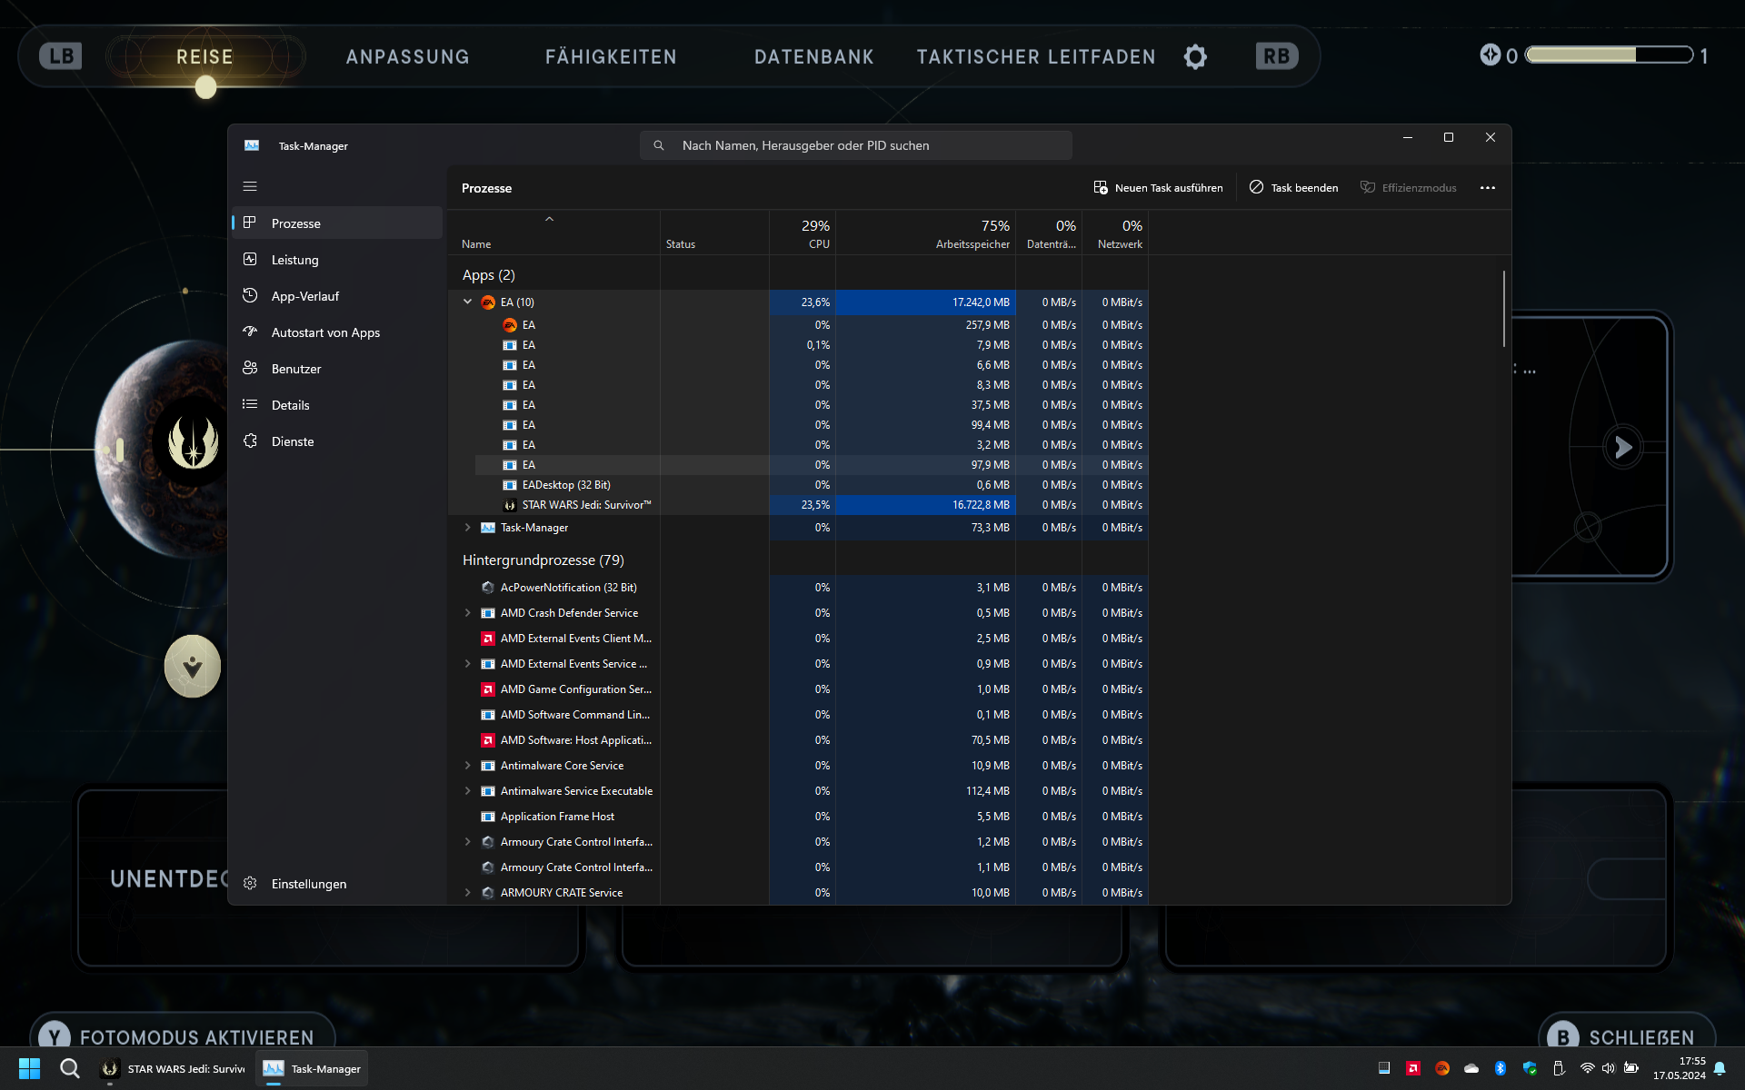Open the Details list icon
Screen dimensions: 1745x1090
[251, 404]
